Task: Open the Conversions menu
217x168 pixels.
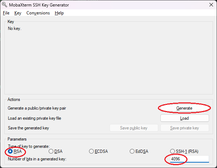Action: tap(38, 13)
